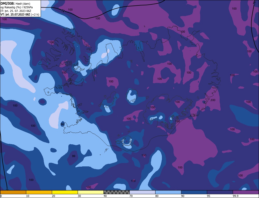Image resolution: width=259 pixels, height=198 pixels.
Task: Click the '(+2 h)' forecast offset text
Action: (35, 15)
